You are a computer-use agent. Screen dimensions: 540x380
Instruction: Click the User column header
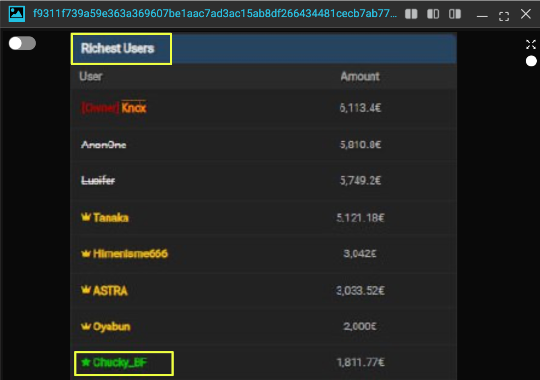click(x=91, y=76)
